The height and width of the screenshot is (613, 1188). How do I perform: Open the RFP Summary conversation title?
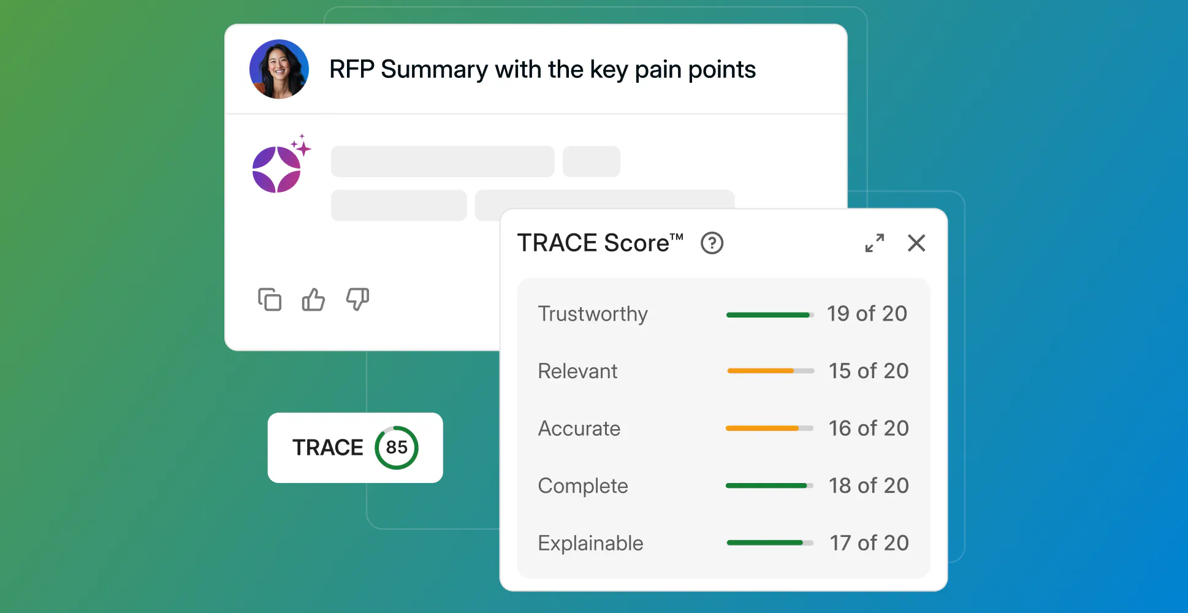pyautogui.click(x=543, y=69)
